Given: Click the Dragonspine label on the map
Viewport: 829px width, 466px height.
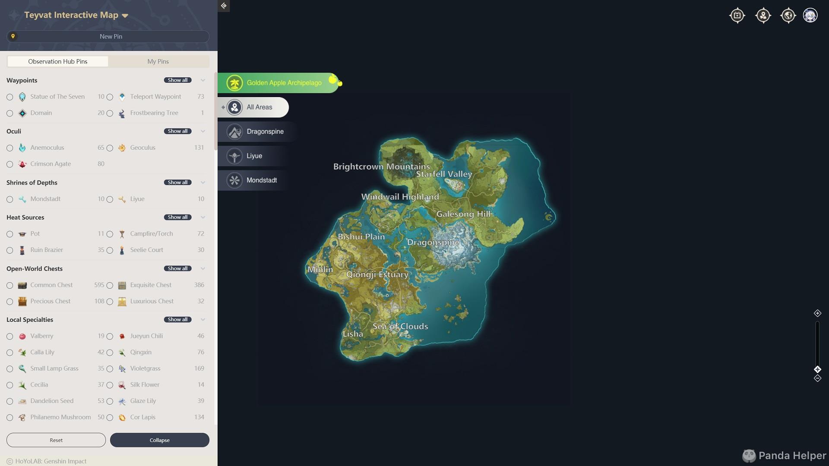Looking at the screenshot, I should 433,242.
